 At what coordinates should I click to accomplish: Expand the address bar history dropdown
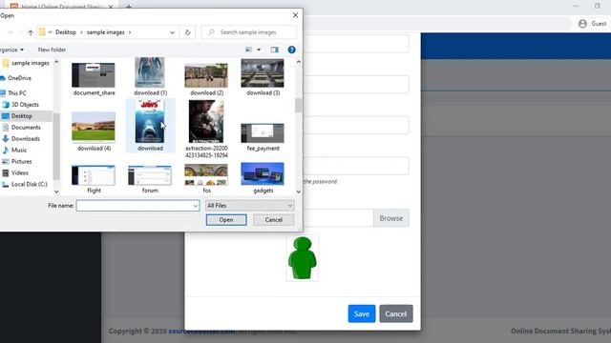pos(172,32)
